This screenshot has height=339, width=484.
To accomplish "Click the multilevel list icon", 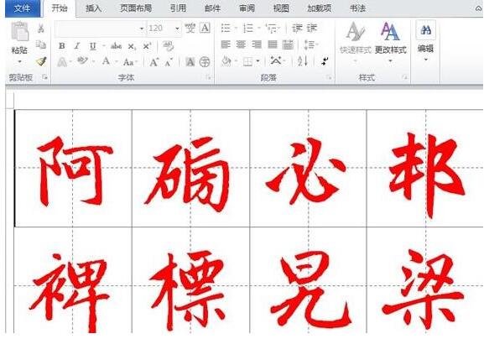I will click(272, 29).
